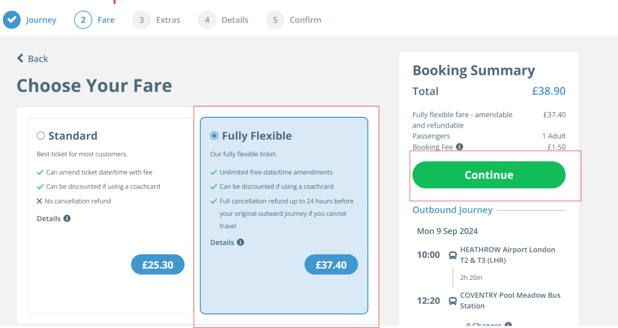This screenshot has width=618, height=328.
Task: Click the £38.90 total price
Action: pyautogui.click(x=548, y=91)
